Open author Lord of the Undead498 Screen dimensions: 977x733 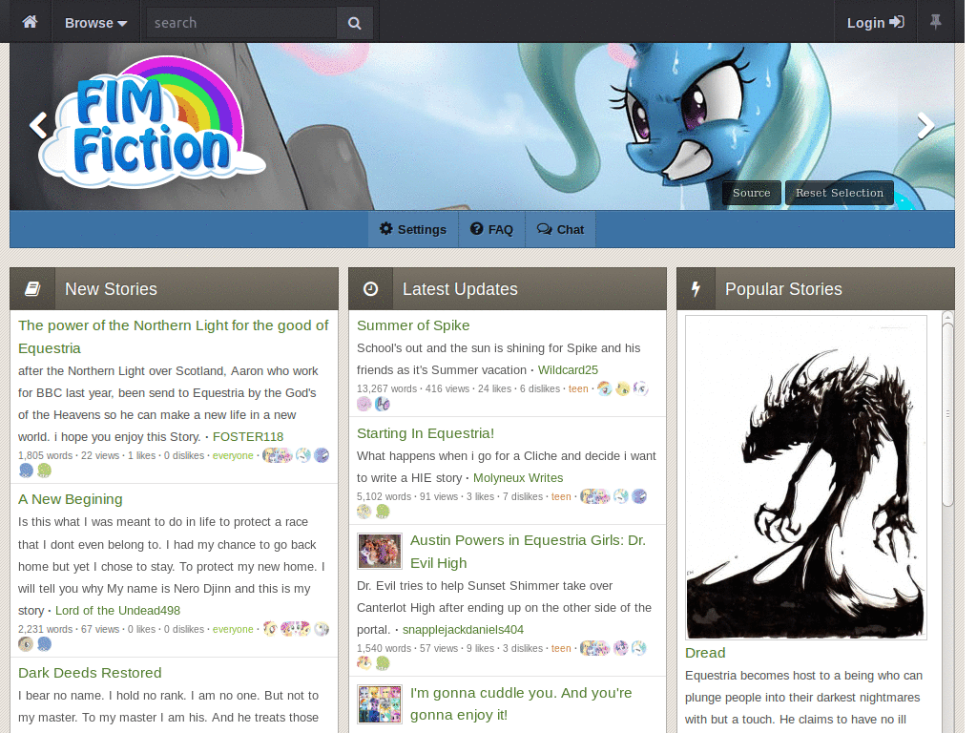pyautogui.click(x=117, y=611)
